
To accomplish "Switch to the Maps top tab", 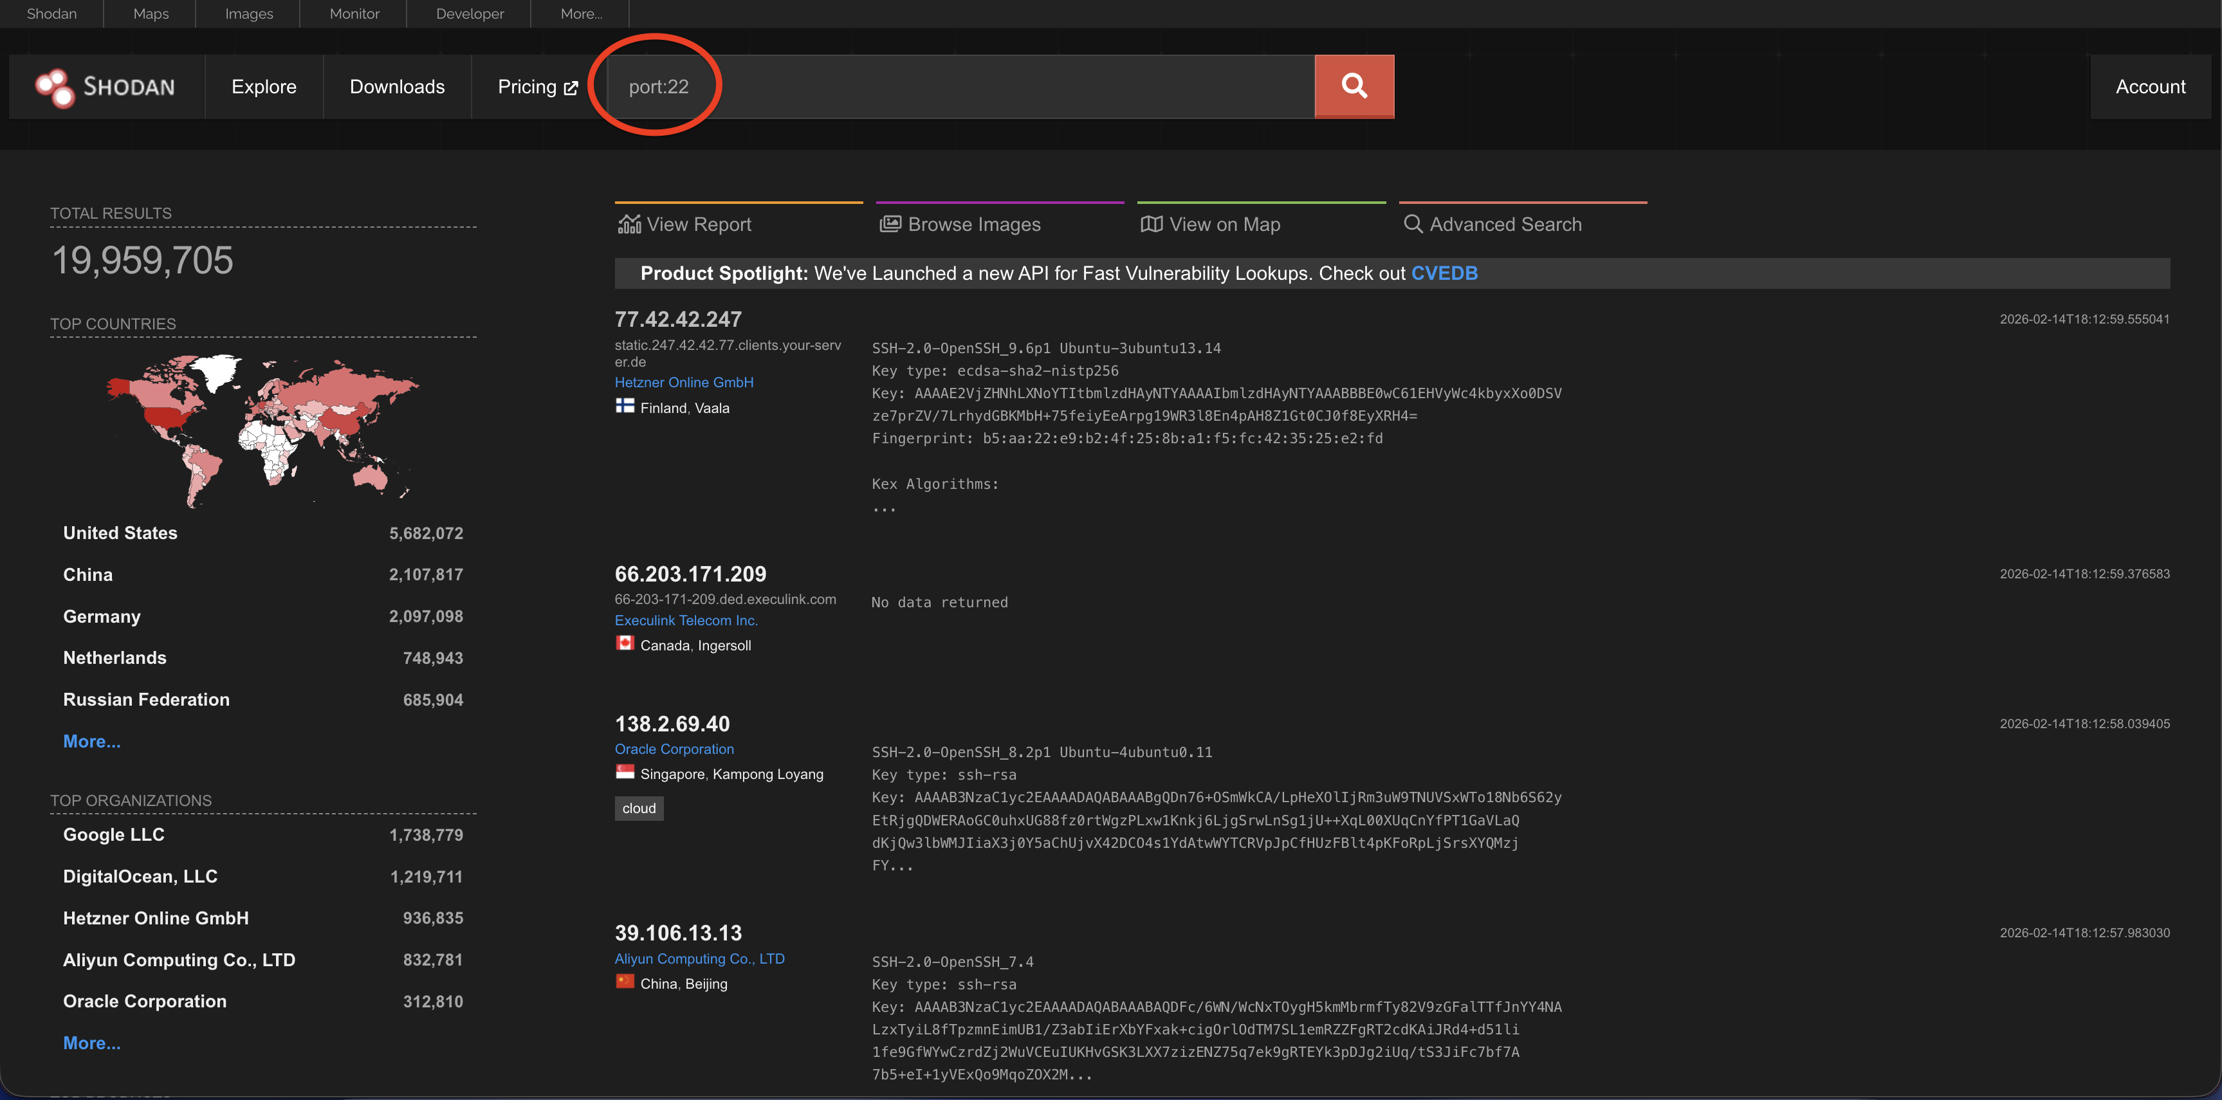I will 150,14.
